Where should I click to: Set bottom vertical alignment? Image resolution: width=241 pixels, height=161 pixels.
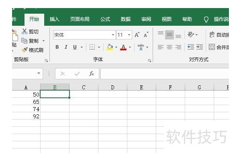(178, 35)
